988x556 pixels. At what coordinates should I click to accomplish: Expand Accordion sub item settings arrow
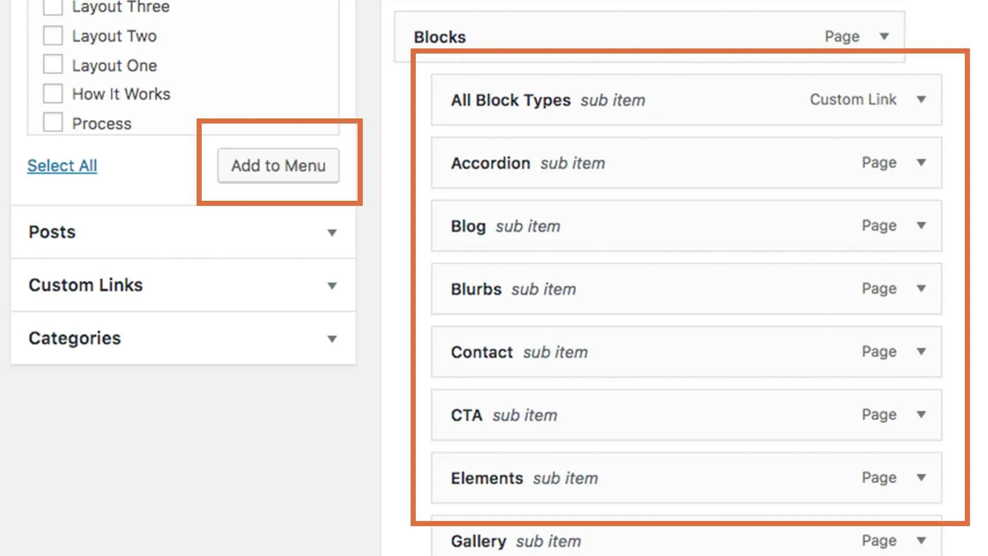point(921,163)
